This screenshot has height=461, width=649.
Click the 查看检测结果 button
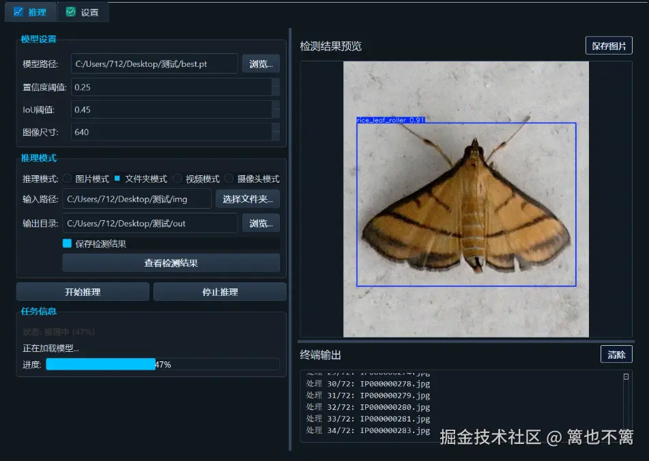[x=171, y=263]
